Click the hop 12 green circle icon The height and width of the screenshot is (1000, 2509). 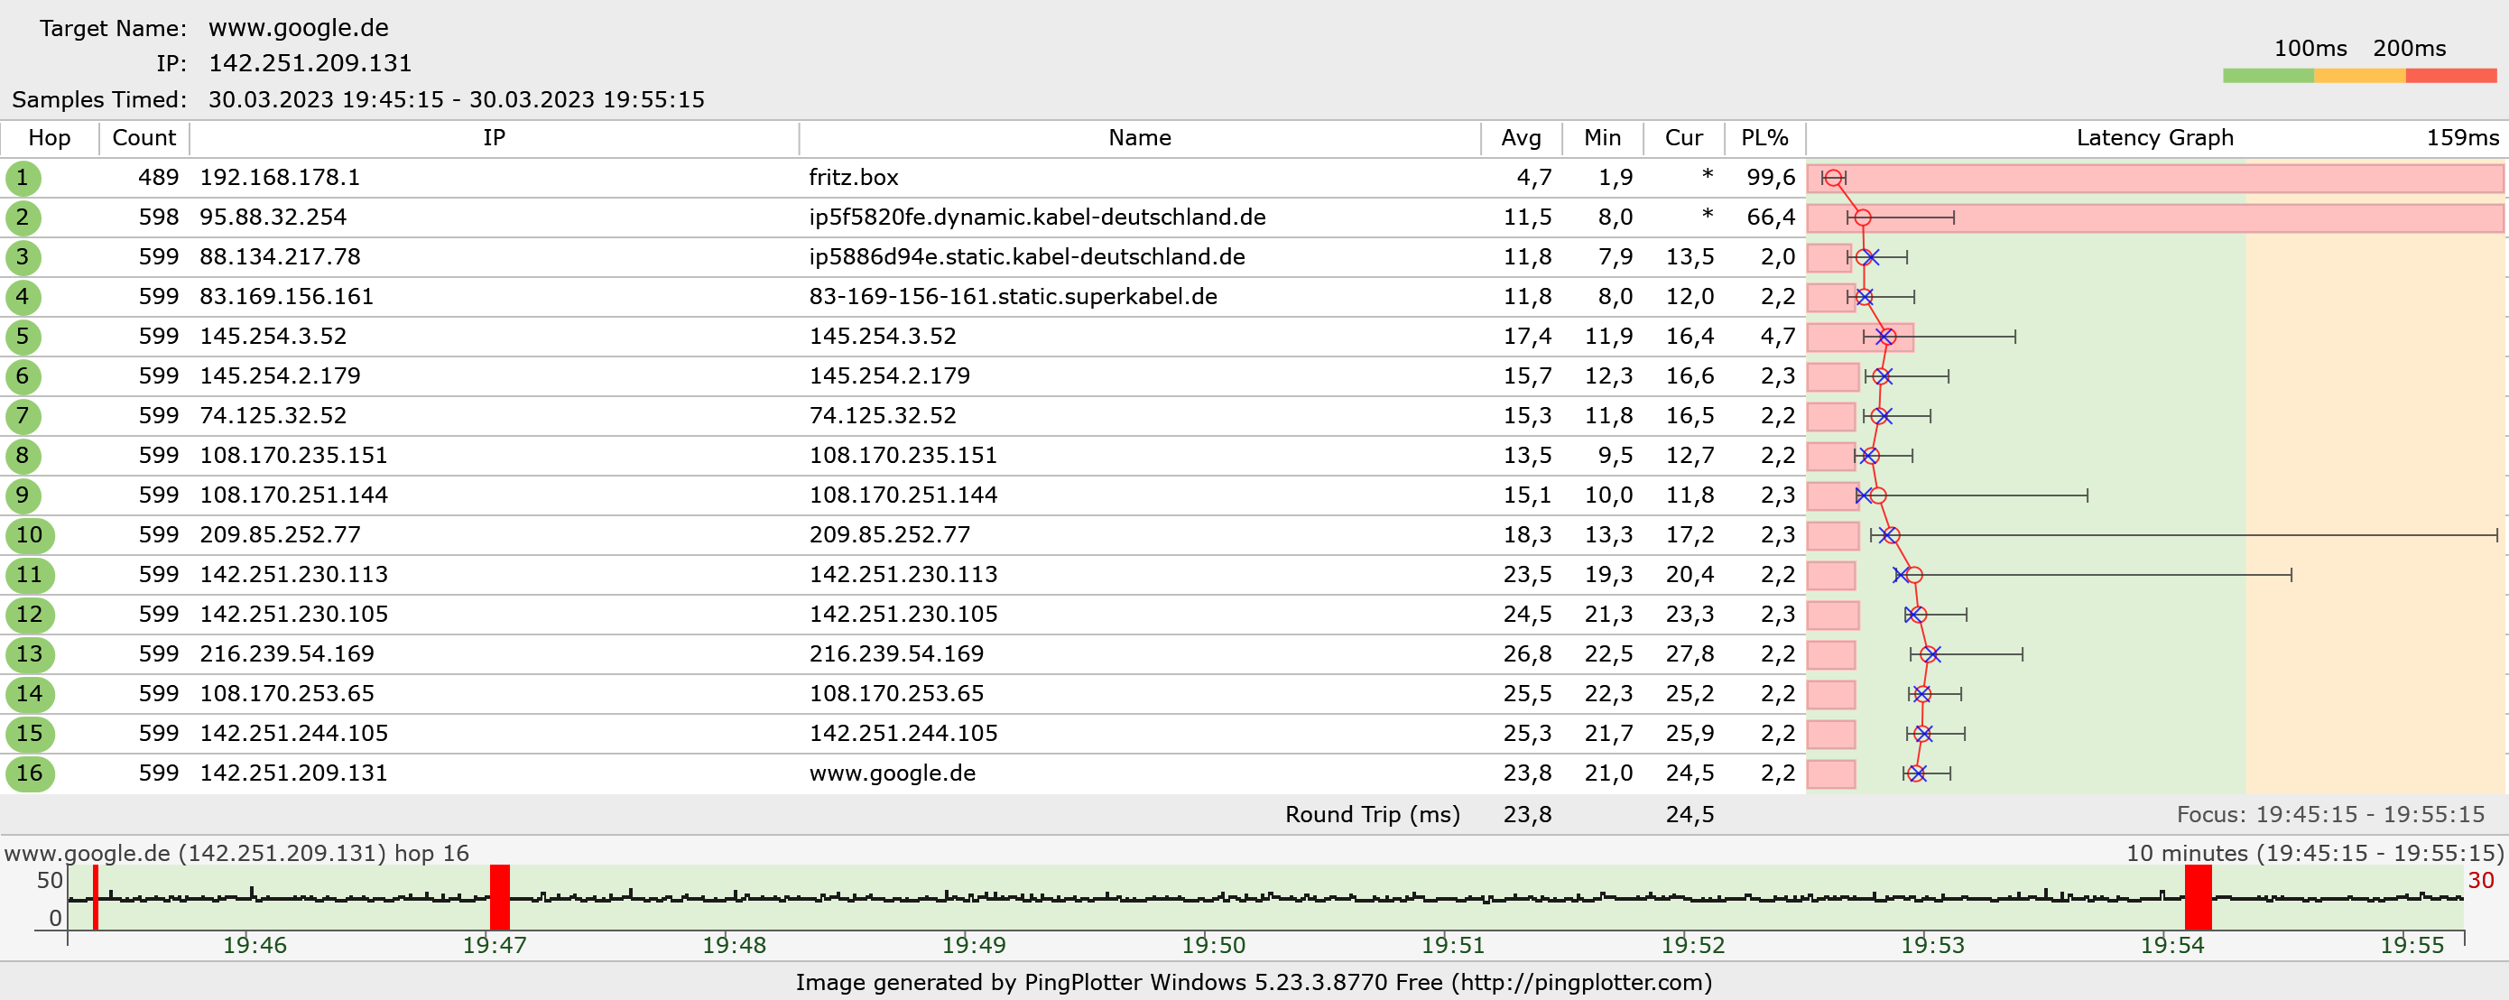(x=29, y=615)
